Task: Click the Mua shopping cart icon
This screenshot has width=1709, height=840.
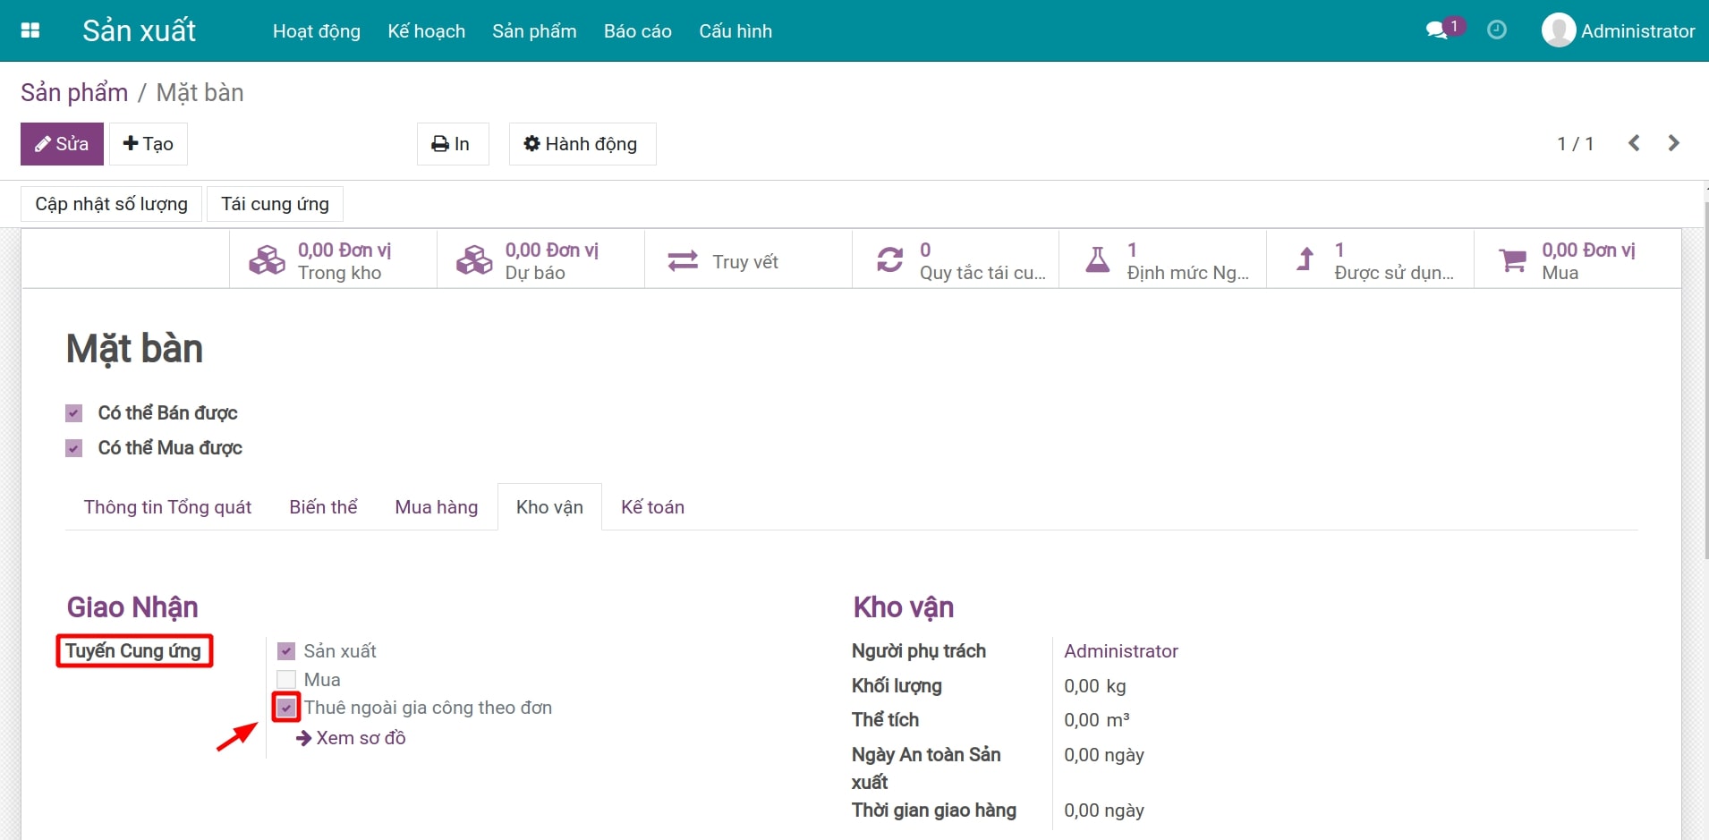Action: 1512,260
